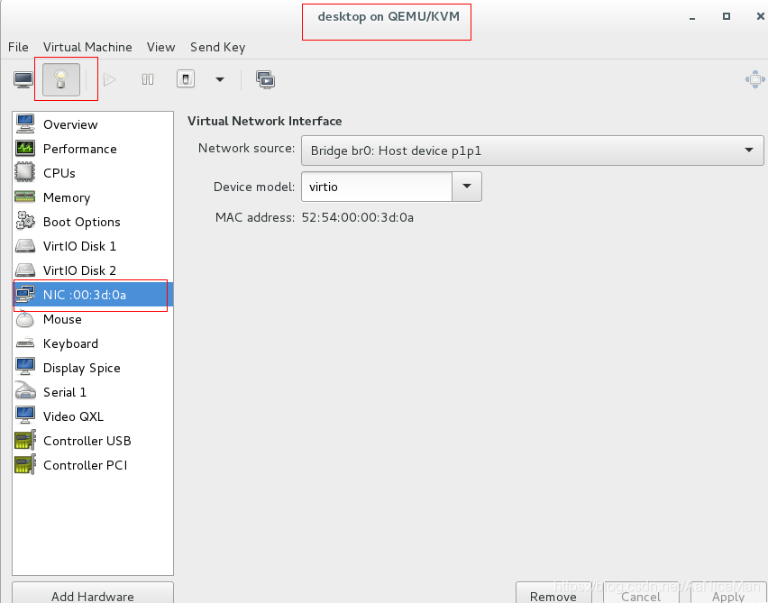Screen dimensions: 768x603
Task: Select VirtIO Disk 1 entry
Action: click(93, 246)
